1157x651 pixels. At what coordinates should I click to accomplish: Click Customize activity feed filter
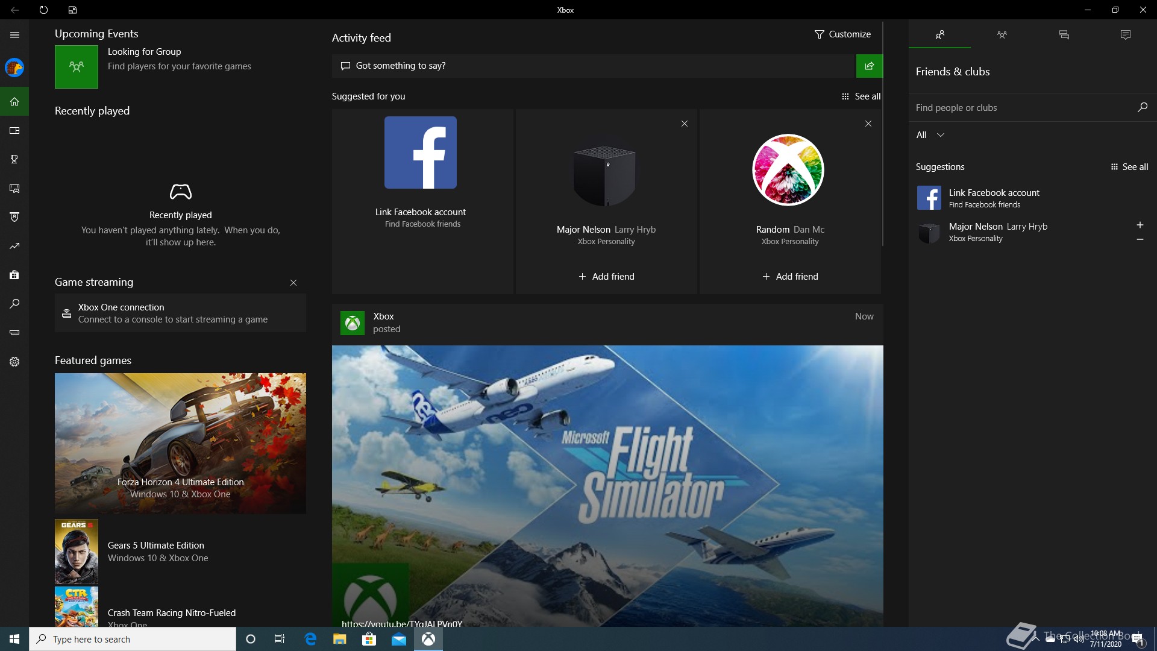[842, 34]
